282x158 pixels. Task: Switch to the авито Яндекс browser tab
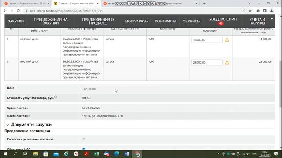tap(26, 4)
